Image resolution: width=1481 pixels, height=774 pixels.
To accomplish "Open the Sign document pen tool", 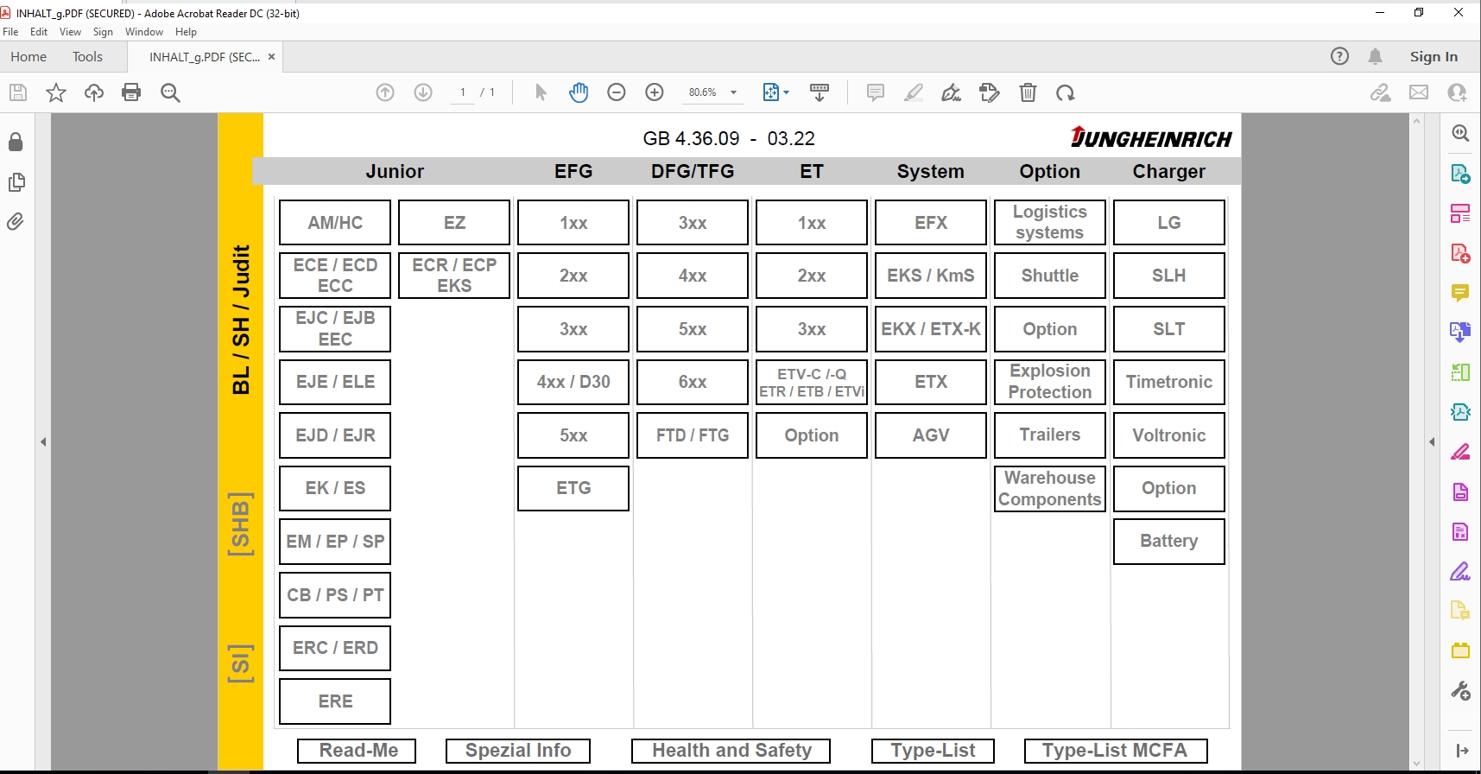I will tap(952, 92).
